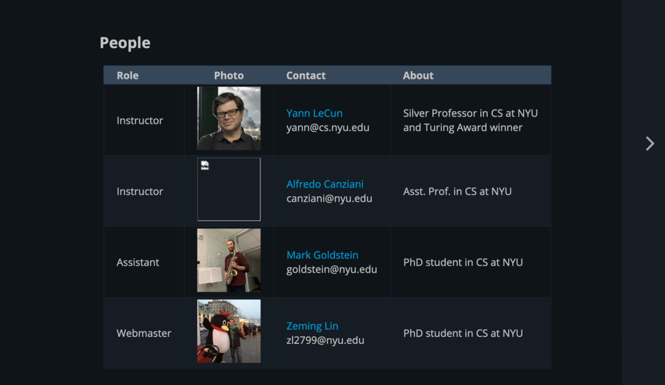Click the People section heading
Viewport: 665px width, 385px height.
(125, 43)
